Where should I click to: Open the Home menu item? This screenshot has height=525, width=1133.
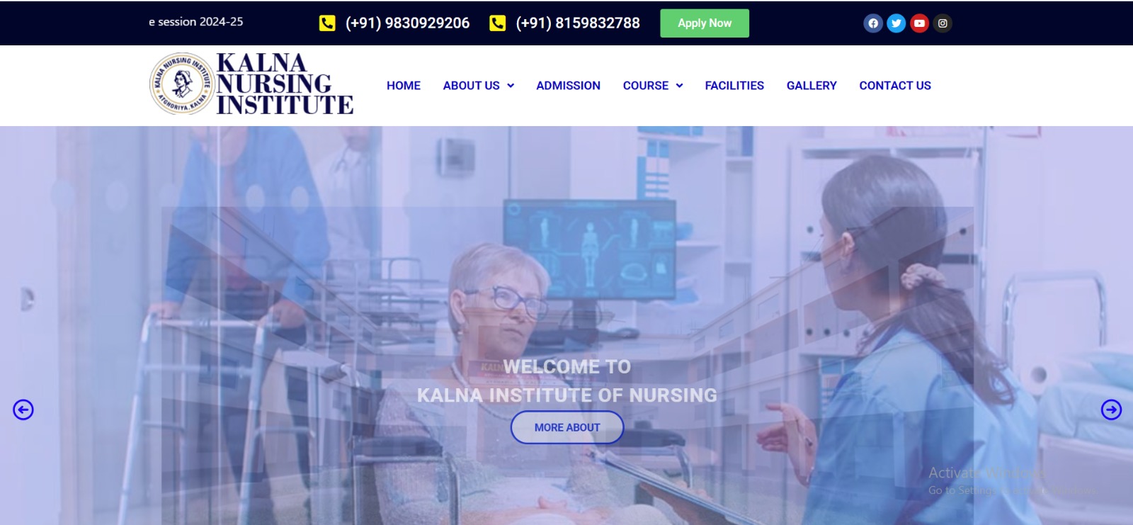tap(404, 86)
